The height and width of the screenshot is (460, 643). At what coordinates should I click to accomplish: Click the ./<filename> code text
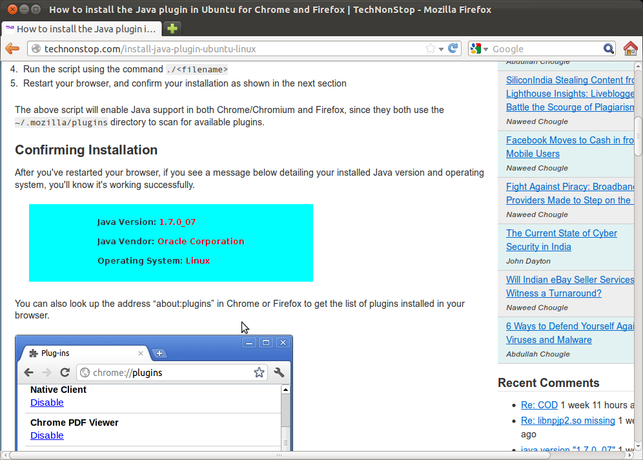[197, 69]
